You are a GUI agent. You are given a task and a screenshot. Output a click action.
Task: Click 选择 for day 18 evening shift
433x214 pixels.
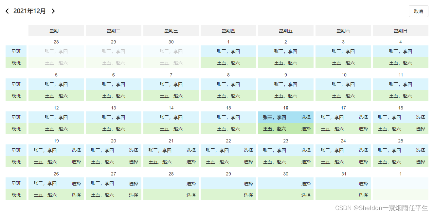pyautogui.click(x=421, y=129)
